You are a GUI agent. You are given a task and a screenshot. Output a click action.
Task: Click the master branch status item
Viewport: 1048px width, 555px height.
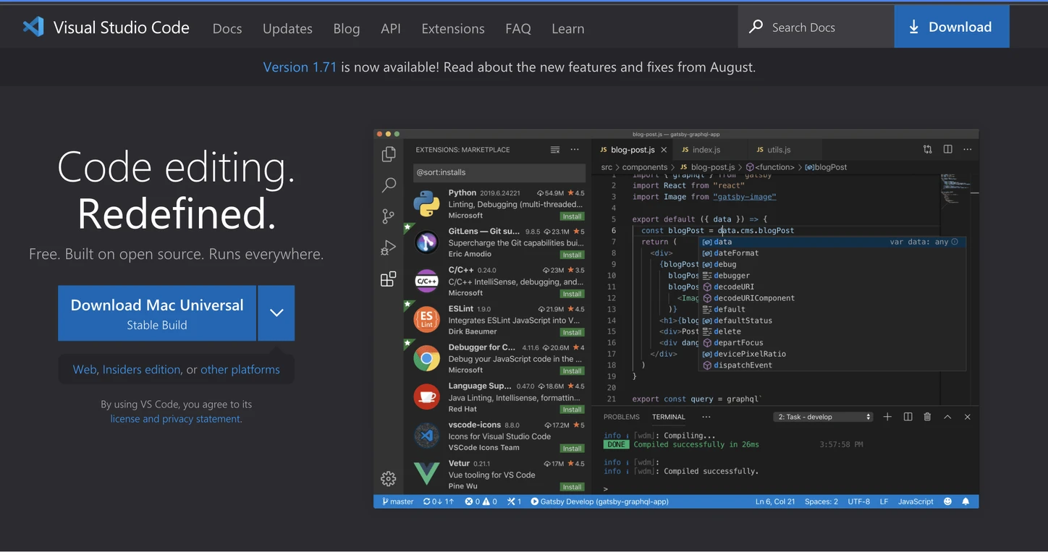coord(398,501)
